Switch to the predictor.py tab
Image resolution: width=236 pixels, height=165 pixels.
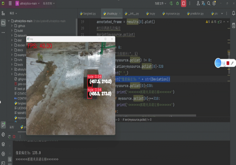tap(195, 13)
